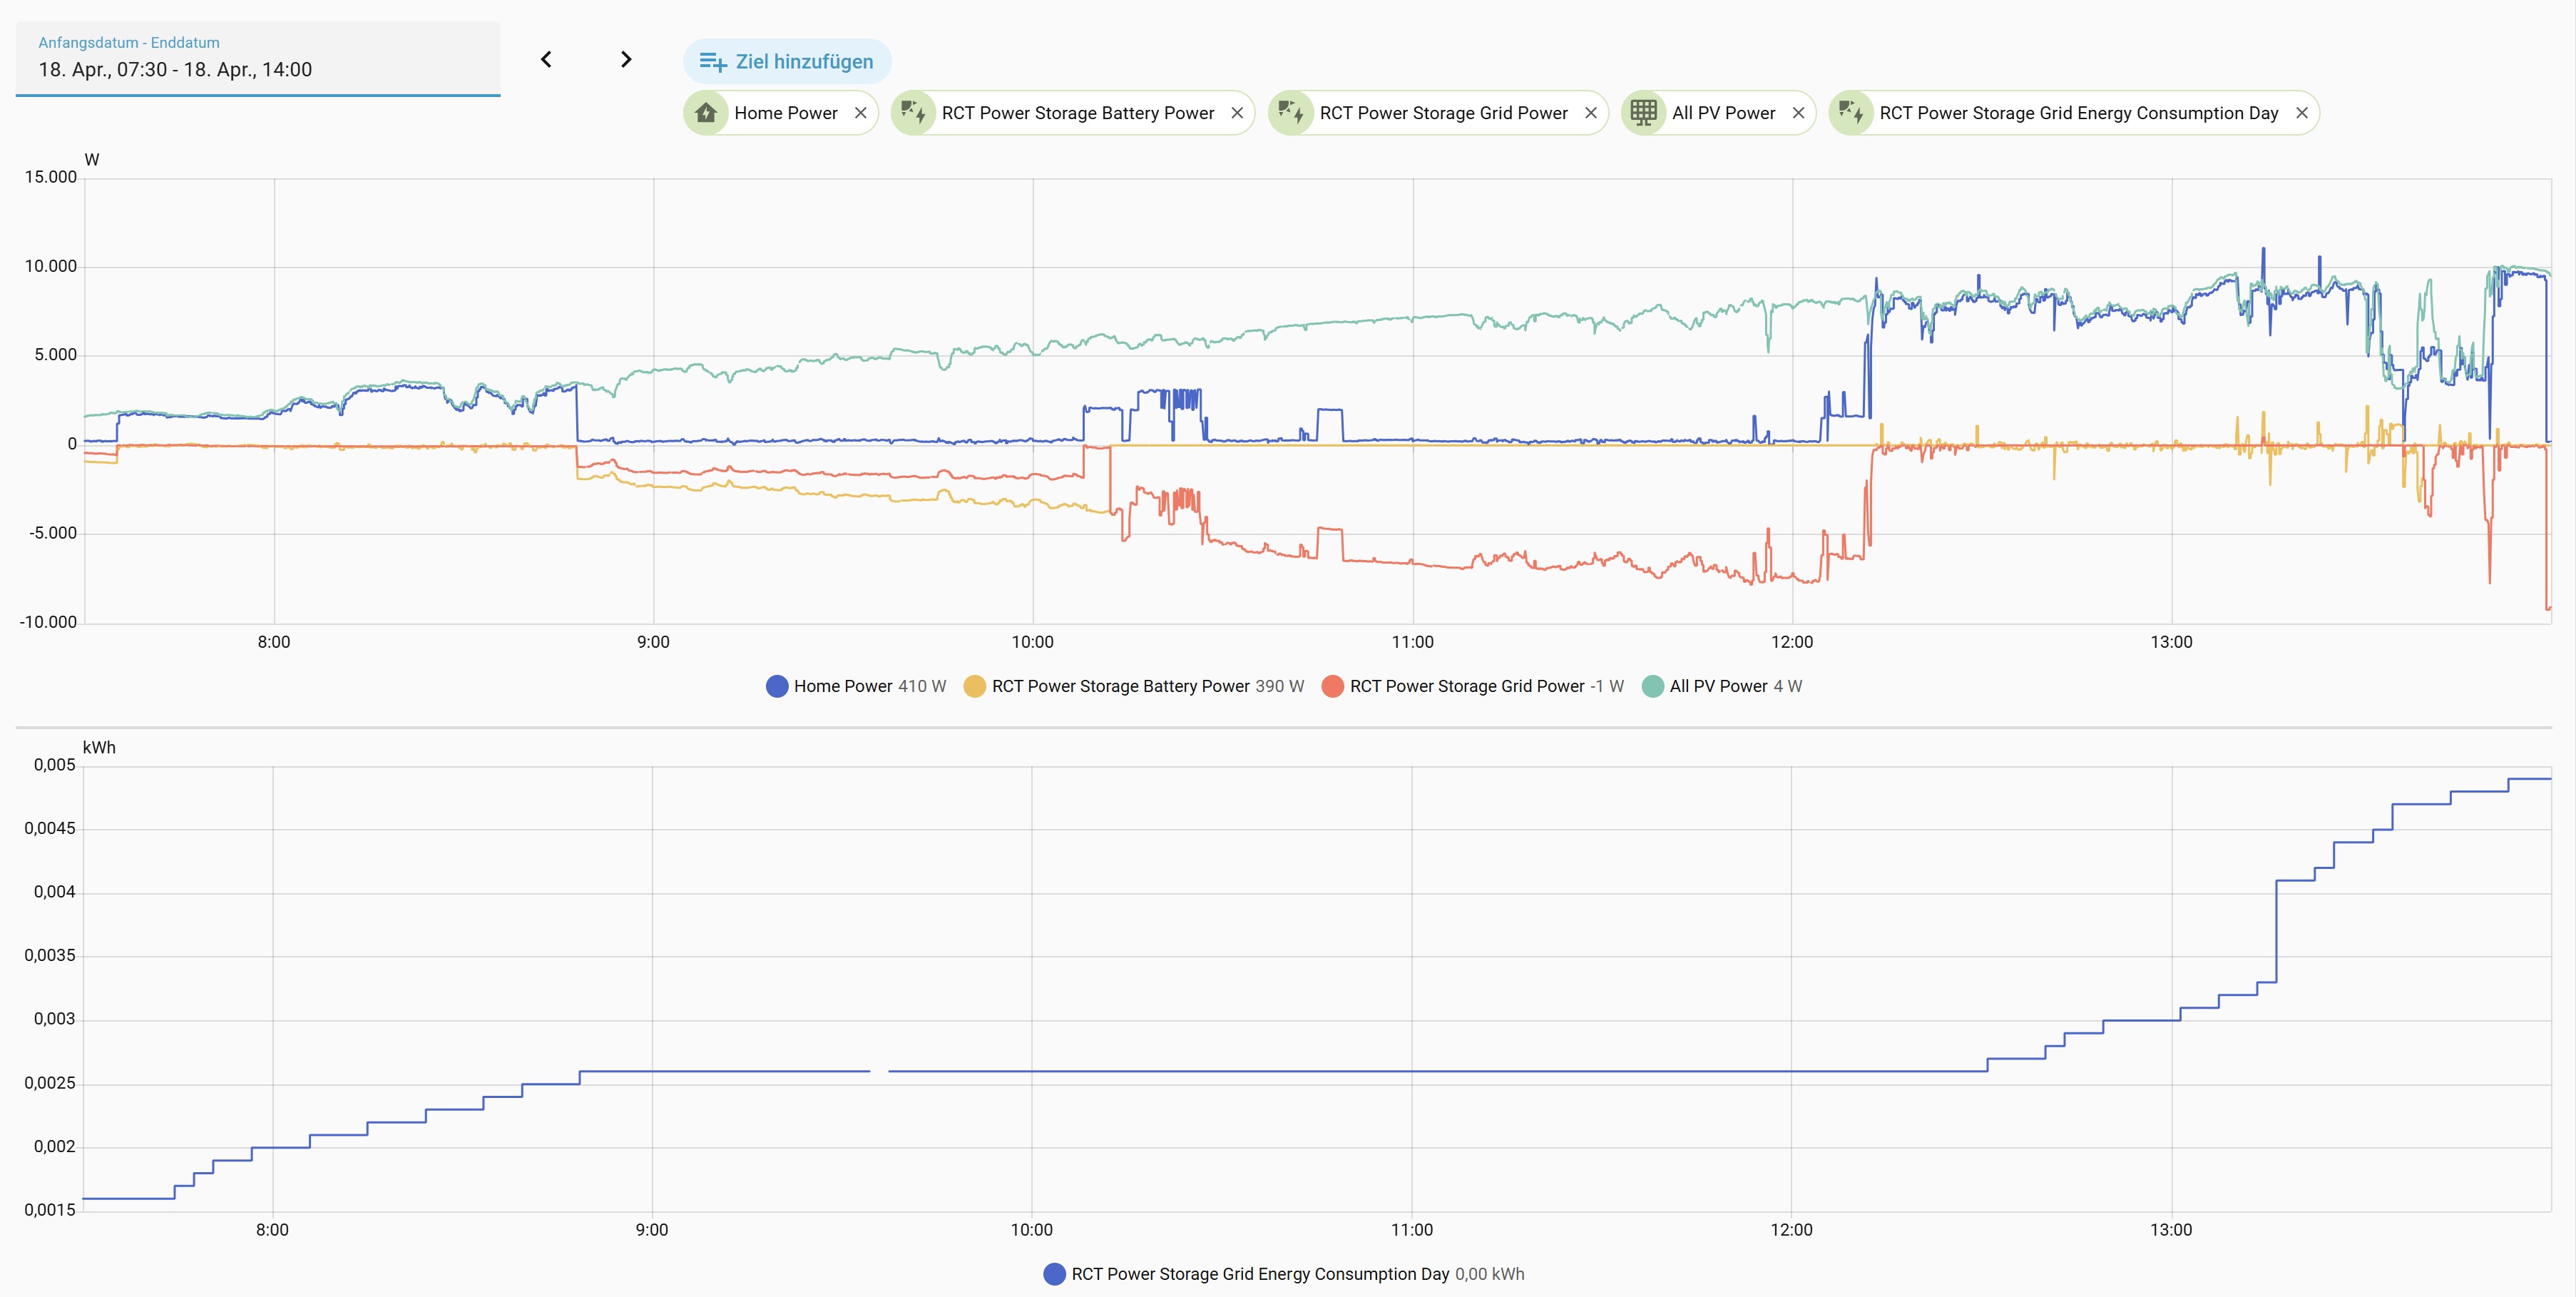Click the Ziel hinzufügen button
This screenshot has height=1297, width=2576.
click(x=787, y=62)
